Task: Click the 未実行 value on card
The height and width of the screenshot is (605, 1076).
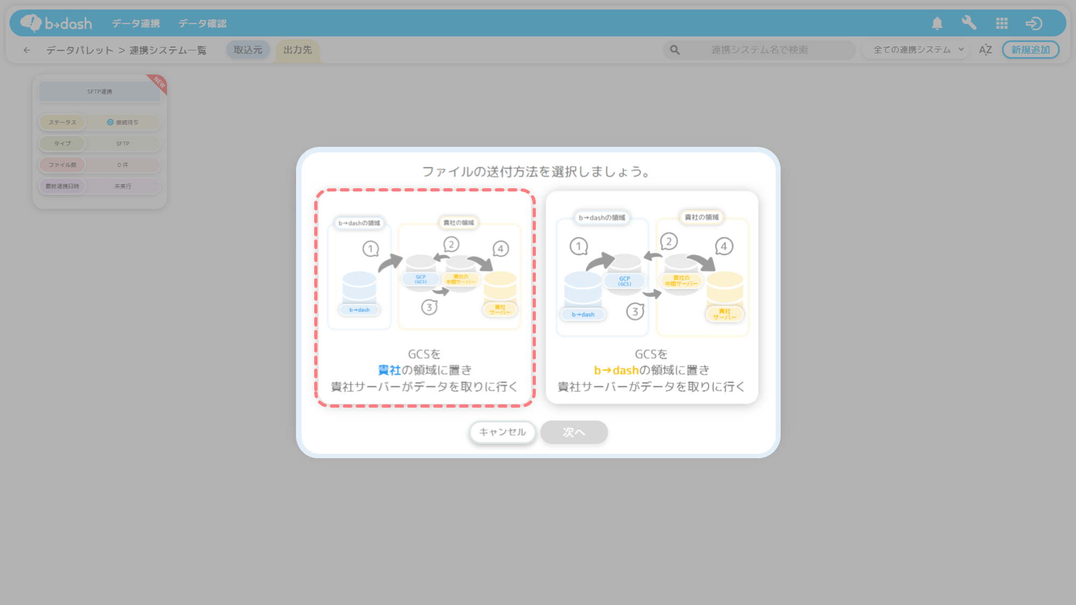Action: [123, 186]
